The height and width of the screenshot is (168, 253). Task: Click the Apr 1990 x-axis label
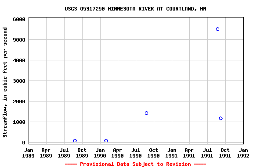(118, 153)
